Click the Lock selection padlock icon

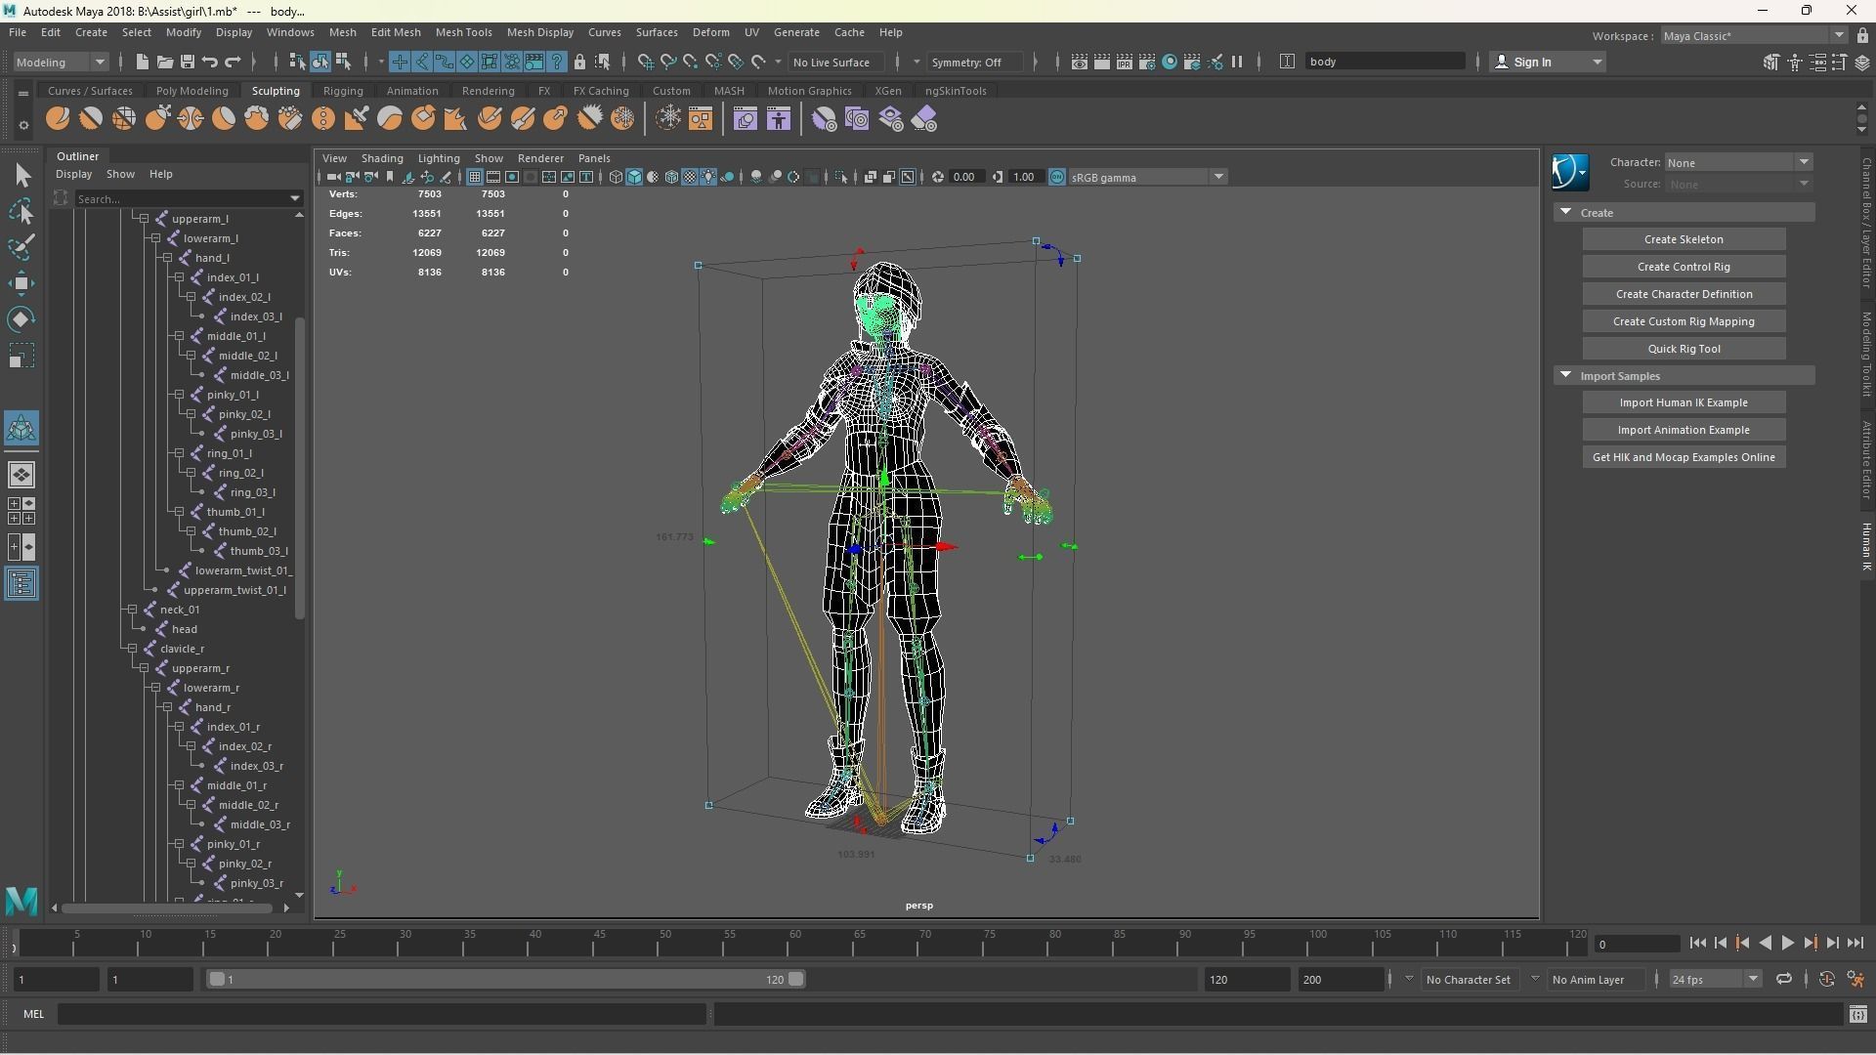point(579,62)
